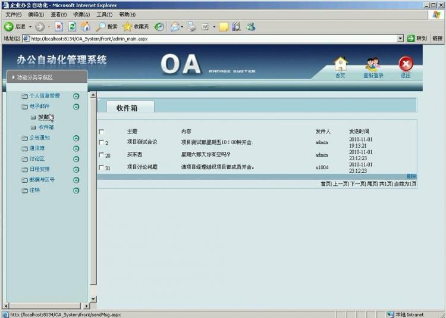446x318 pixels.
Task: Click the sidebar vertical scrollbar down arrow
Action: click(93, 299)
